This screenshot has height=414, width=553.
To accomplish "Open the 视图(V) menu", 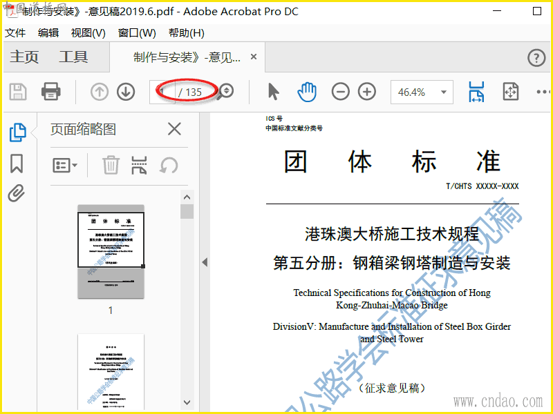I will coord(88,32).
